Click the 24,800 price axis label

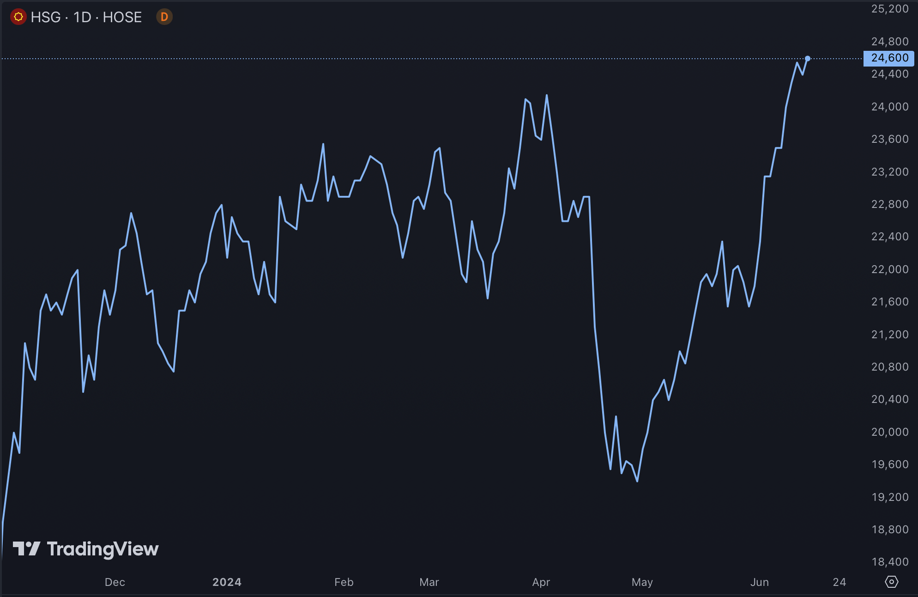coord(889,42)
